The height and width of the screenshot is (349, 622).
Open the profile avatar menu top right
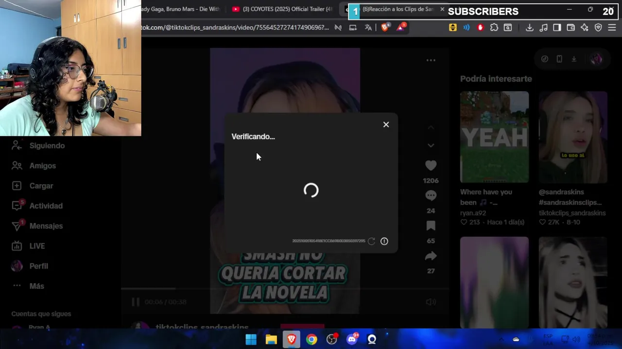point(596,59)
